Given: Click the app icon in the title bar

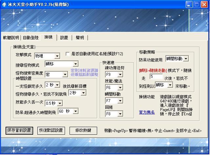Looking at the screenshot, I should point(4,5).
